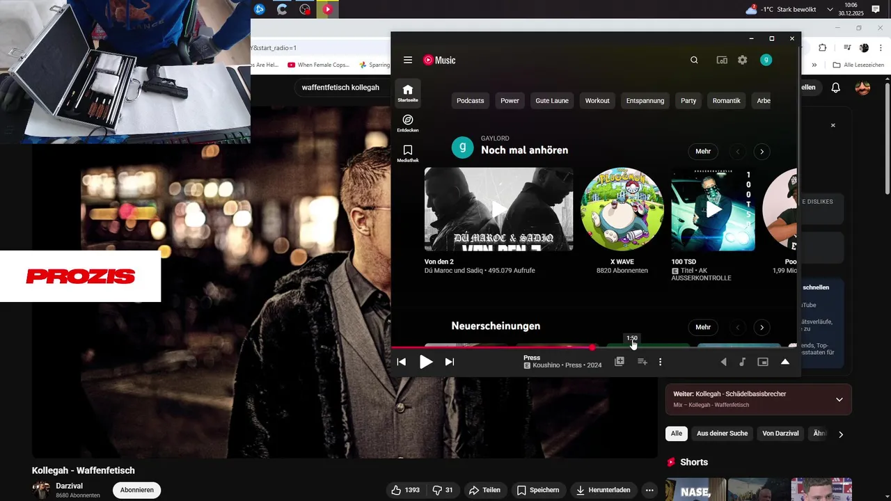Click the YouTube Music logo

point(439,60)
